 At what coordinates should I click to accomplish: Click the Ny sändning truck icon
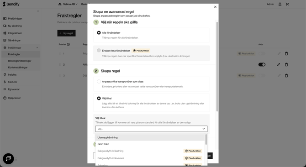click(5, 26)
